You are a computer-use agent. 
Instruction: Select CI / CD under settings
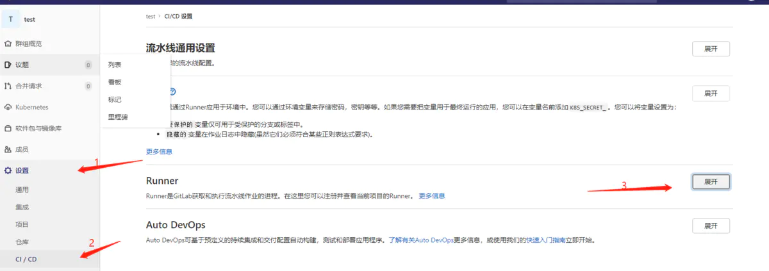click(26, 259)
